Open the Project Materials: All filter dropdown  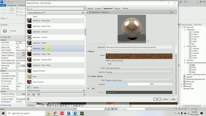point(37,13)
